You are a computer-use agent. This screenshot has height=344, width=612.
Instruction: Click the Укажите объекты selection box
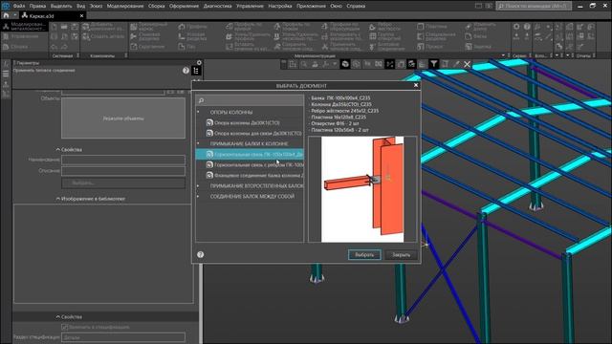[123, 118]
